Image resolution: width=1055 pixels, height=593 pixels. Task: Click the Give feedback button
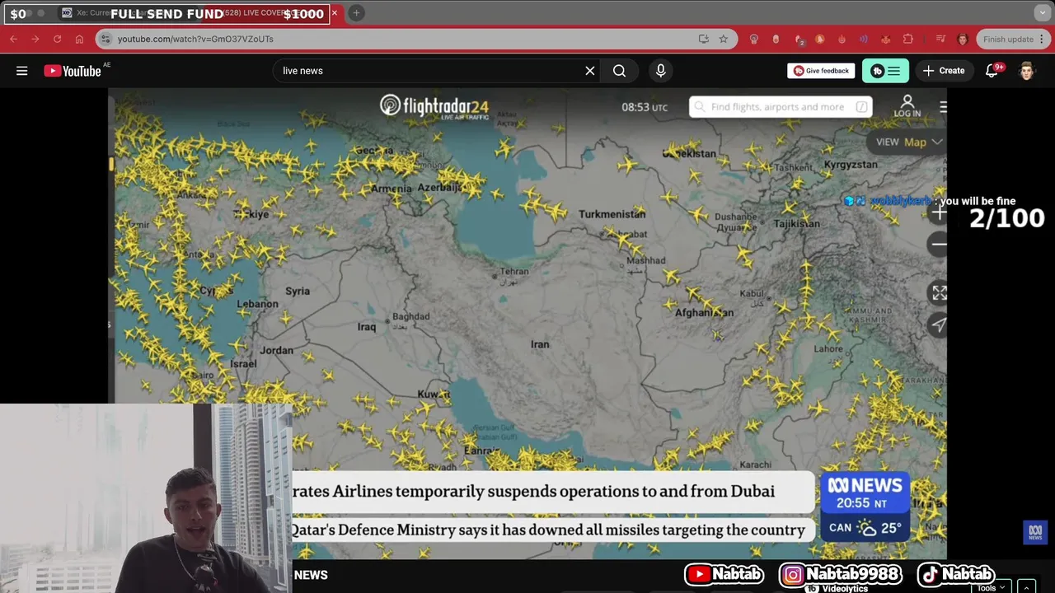pos(820,71)
